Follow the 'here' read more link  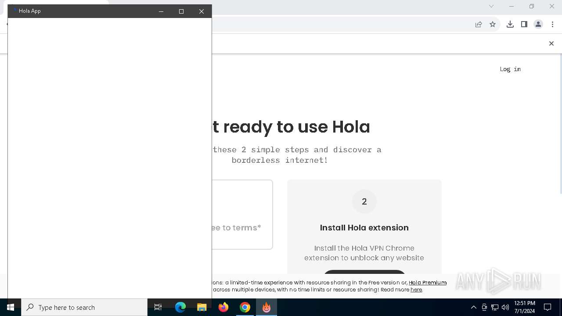(x=416, y=290)
